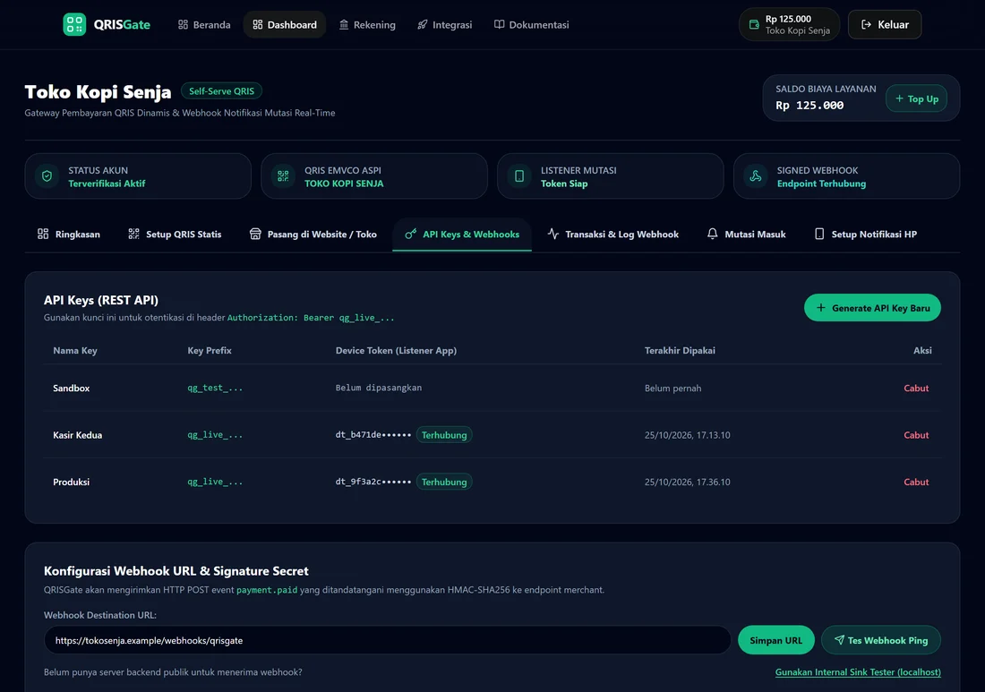Click the QRISGate logo icon
This screenshot has width=985, height=692.
(x=74, y=24)
